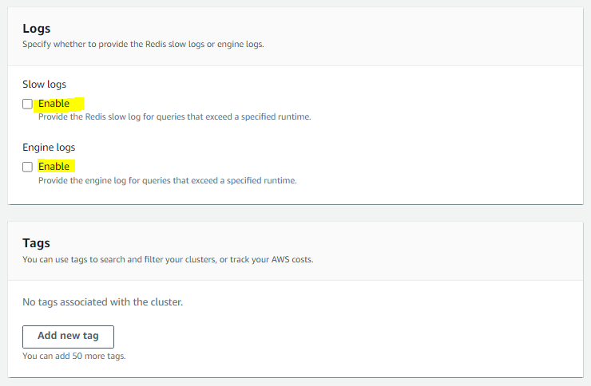This screenshot has height=386, width=591.
Task: Tick the Slow logs Enable checkbox
Action: 27,104
